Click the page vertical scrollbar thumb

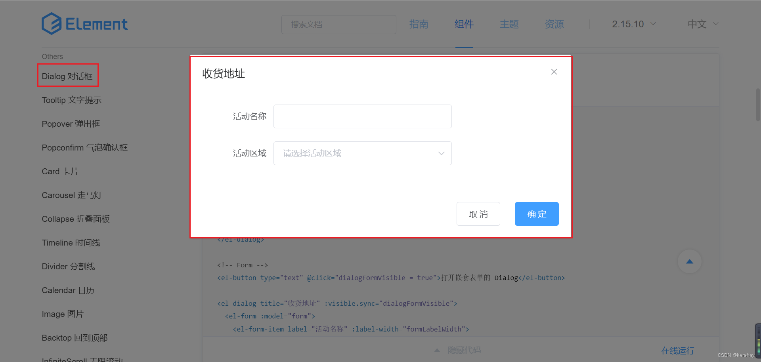tap(758, 104)
